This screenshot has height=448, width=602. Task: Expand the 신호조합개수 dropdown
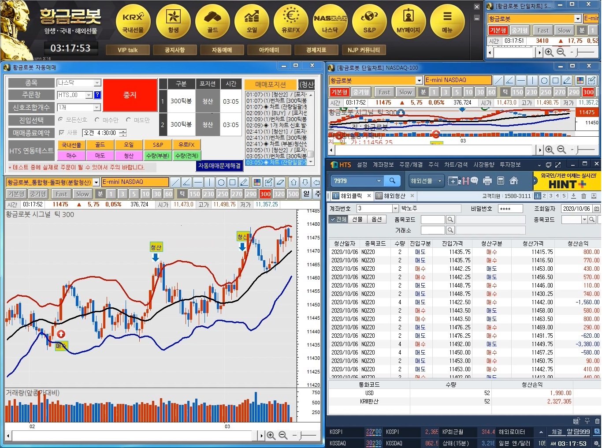(x=97, y=108)
